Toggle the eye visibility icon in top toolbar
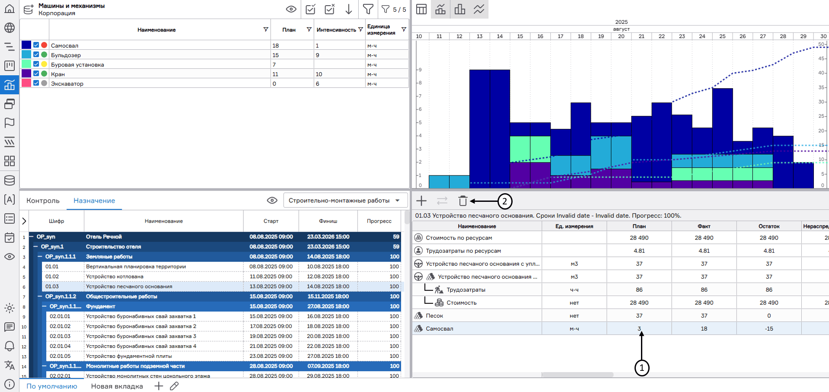The image size is (829, 392). pos(291,9)
